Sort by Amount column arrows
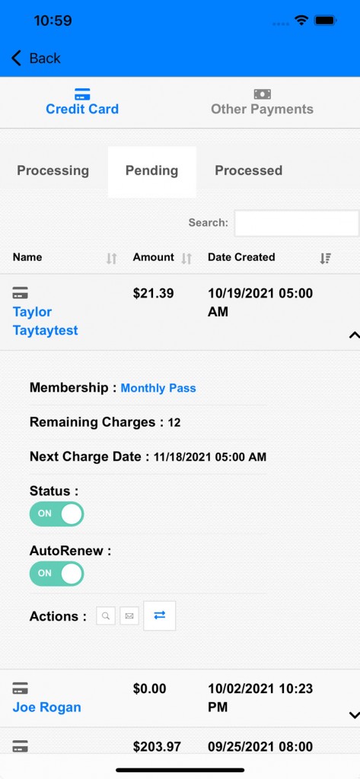The image size is (360, 779). [186, 259]
